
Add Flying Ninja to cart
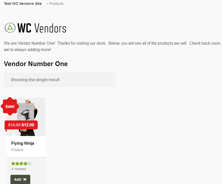[20, 179]
